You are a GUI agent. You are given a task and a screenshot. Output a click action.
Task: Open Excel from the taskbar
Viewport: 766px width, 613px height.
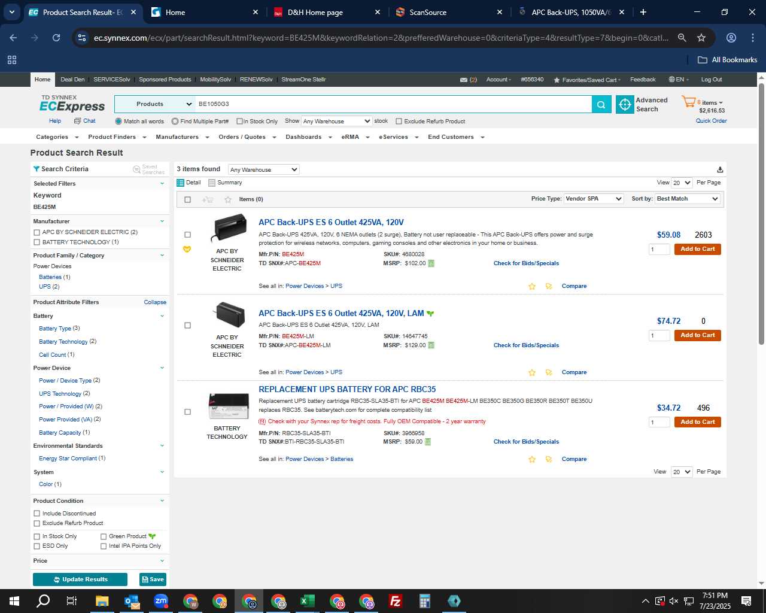click(x=308, y=601)
